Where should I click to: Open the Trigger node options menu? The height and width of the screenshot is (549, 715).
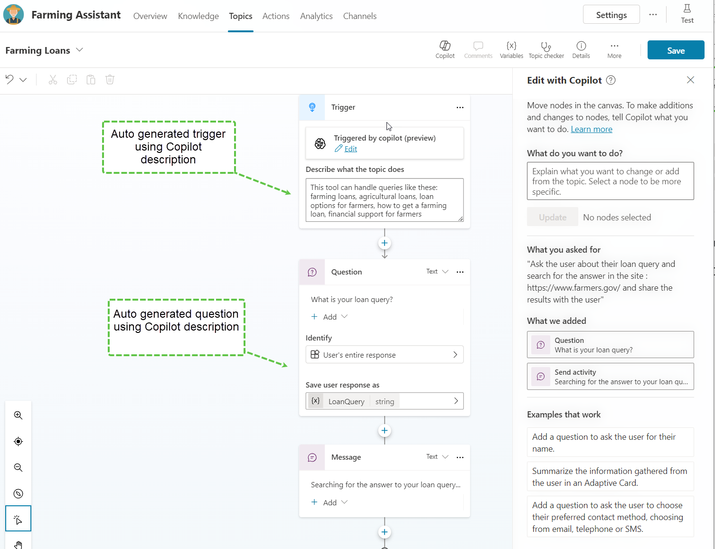[460, 107]
